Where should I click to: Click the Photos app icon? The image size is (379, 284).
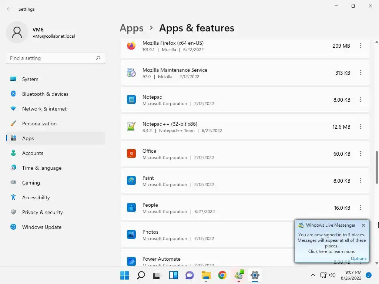tap(131, 234)
